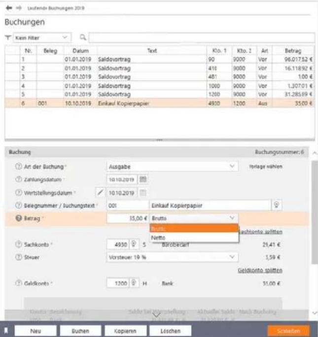Click the lightbulb lookup icon beside Geldkonto 1200
Image resolution: width=318 pixels, height=337 pixels.
(134, 283)
